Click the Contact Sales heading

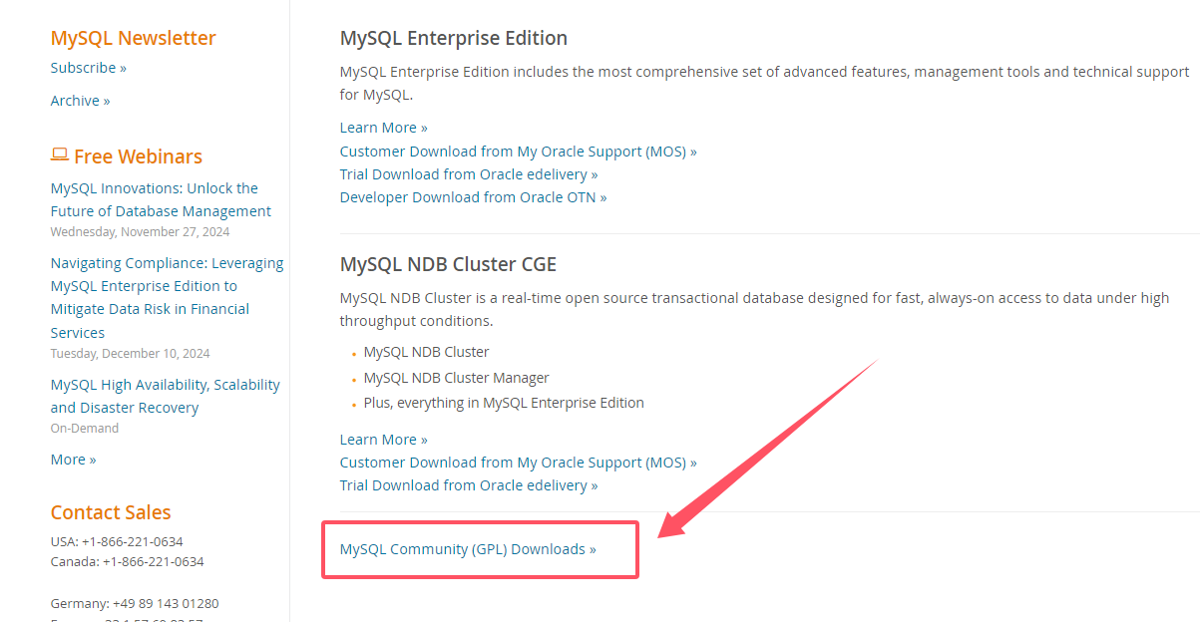pos(111,512)
